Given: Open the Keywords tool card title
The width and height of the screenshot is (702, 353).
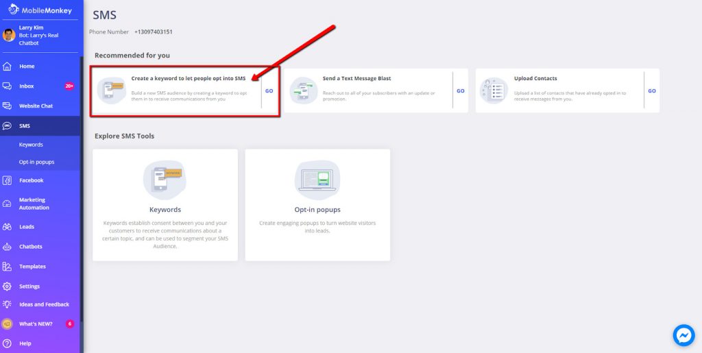Looking at the screenshot, I should [165, 209].
